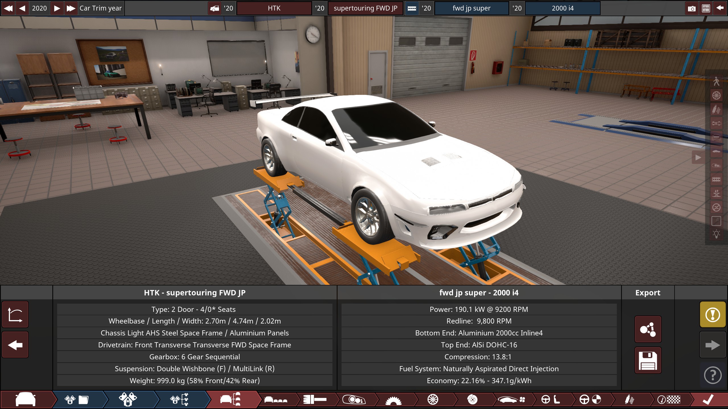
Task: Open the headlight fixtures tab
Action: click(354, 400)
